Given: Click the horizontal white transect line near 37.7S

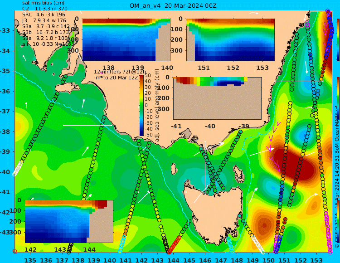Looking at the screenshot, I should (x=87, y=125).
